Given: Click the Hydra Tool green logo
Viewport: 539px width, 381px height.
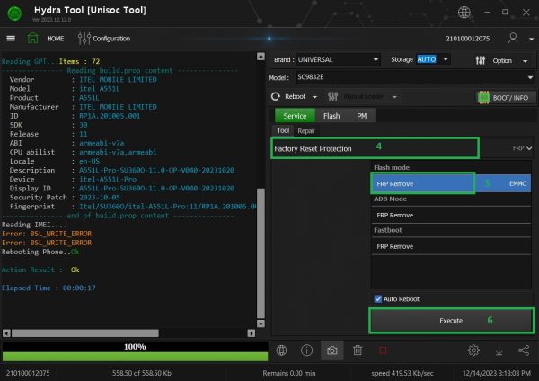Looking at the screenshot, I should click(x=14, y=13).
